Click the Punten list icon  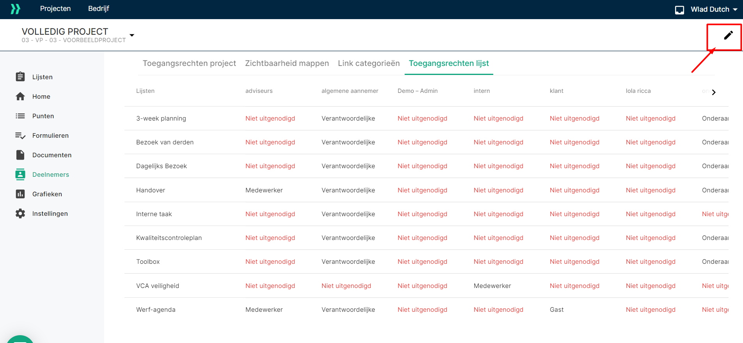20,116
